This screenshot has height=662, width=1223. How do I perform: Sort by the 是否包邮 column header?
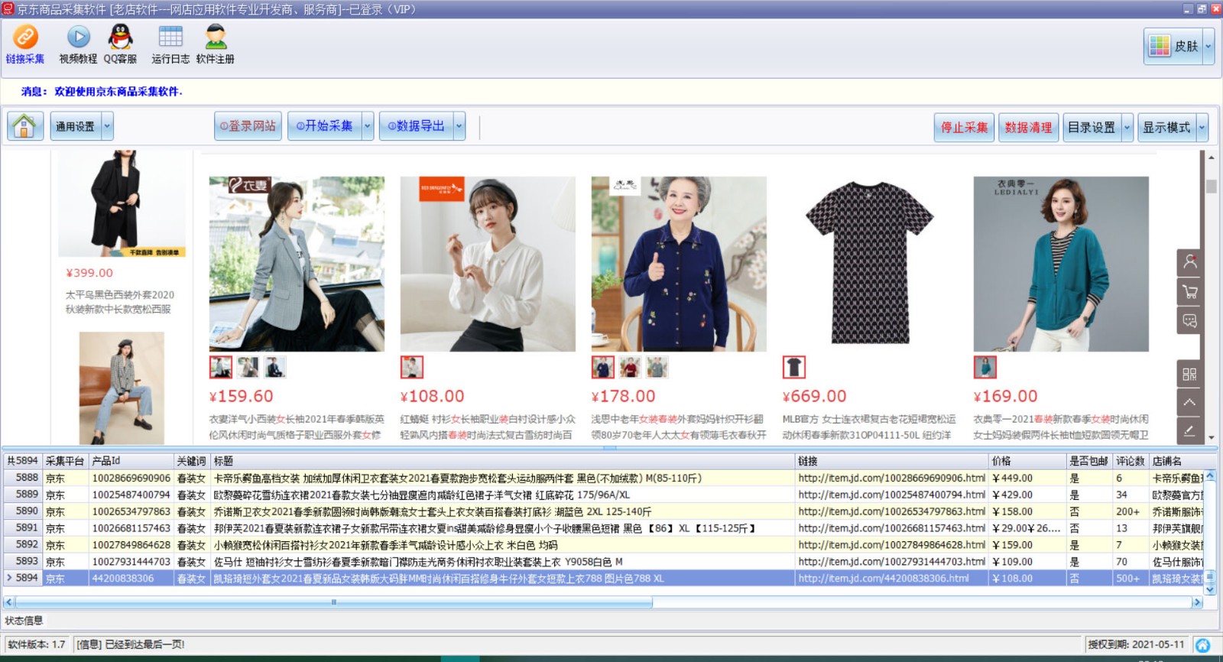tap(1088, 461)
